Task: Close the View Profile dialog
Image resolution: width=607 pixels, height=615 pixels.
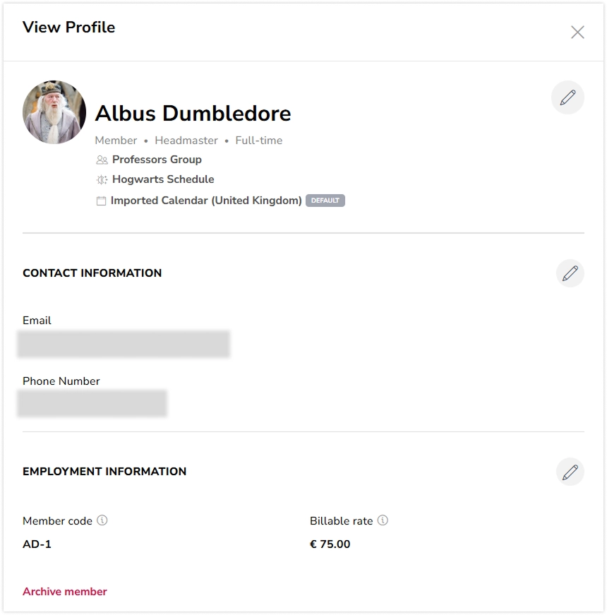Action: tap(577, 32)
